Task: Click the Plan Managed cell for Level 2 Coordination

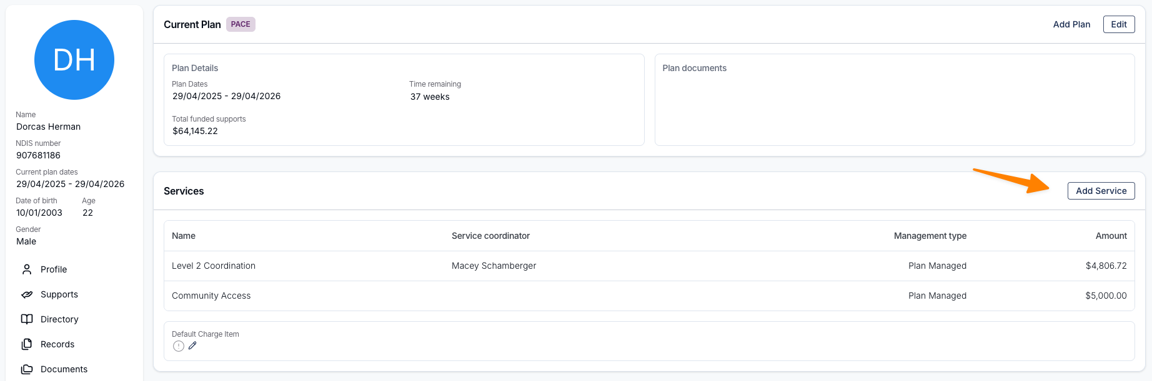Action: (x=937, y=266)
